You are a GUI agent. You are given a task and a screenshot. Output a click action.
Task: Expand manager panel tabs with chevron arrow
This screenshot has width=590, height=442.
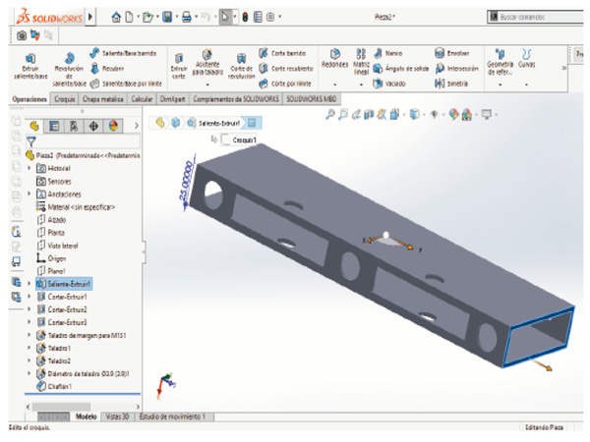click(137, 126)
